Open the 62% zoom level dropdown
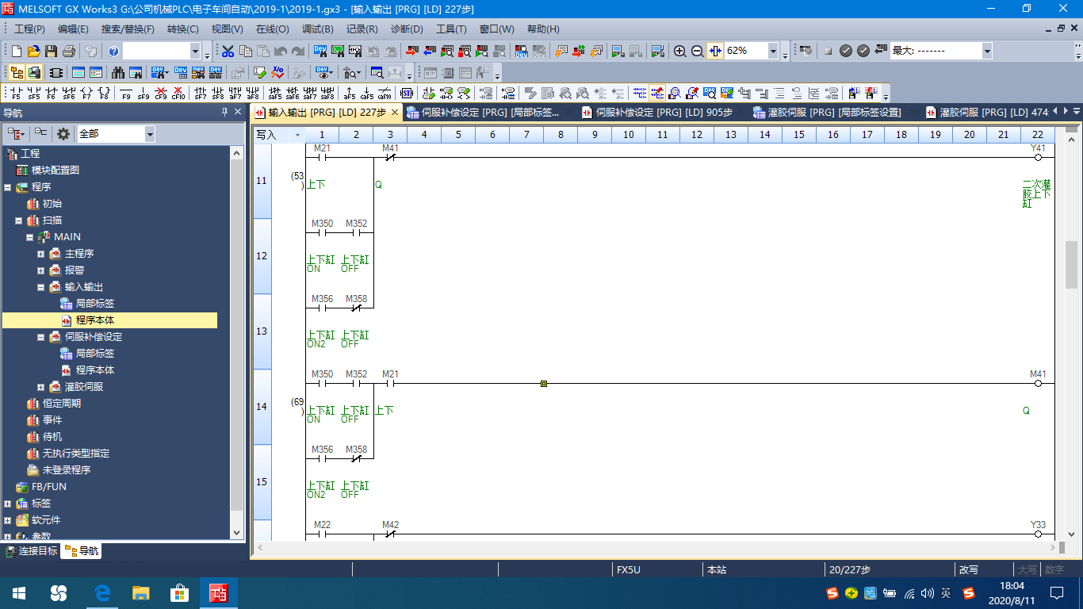 pos(773,52)
